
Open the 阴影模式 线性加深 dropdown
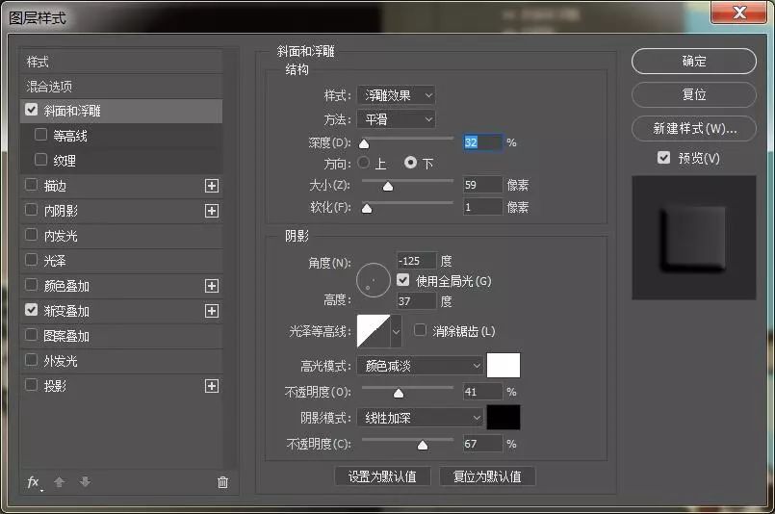[419, 418]
